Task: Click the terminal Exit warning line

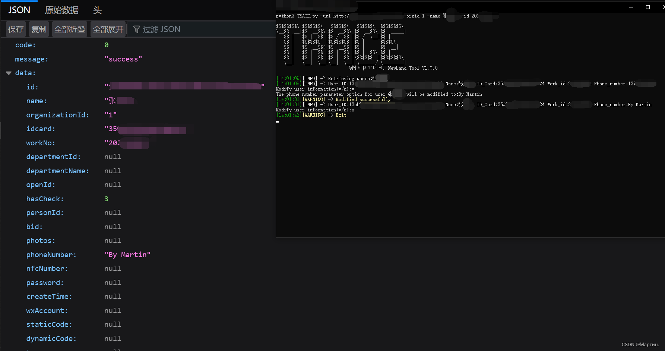Action: pos(311,115)
